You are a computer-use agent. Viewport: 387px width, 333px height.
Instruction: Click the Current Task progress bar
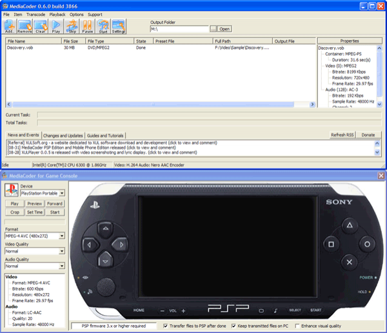tap(209, 115)
